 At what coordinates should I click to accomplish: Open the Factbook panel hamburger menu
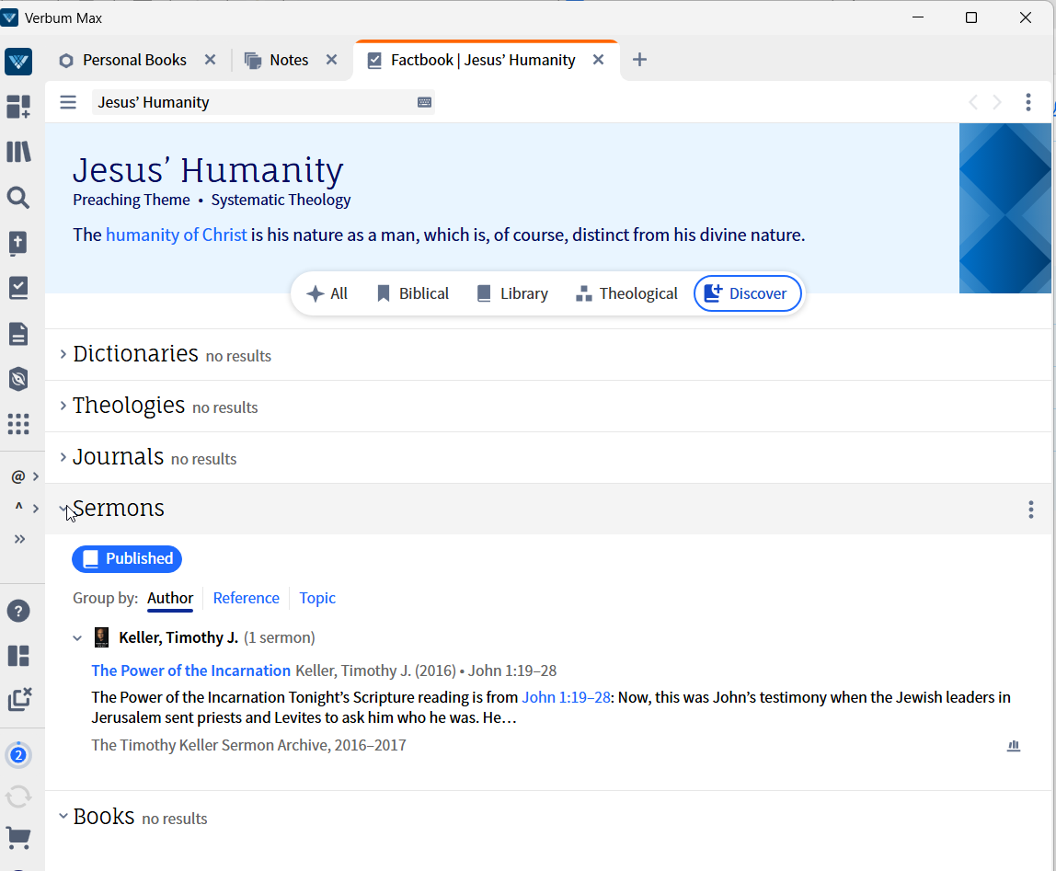pyautogui.click(x=68, y=102)
